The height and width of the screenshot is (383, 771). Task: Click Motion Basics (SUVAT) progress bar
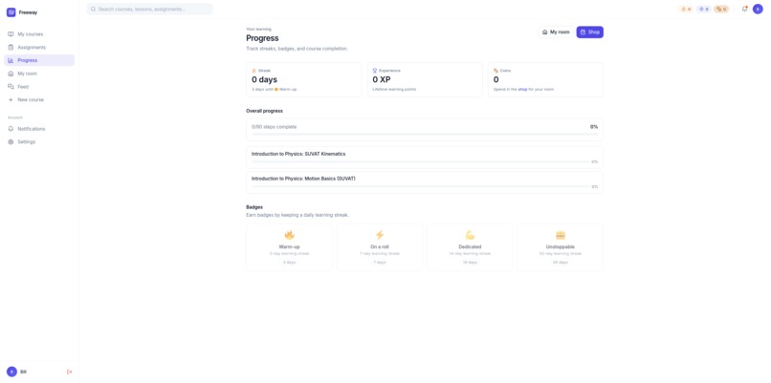coord(420,186)
